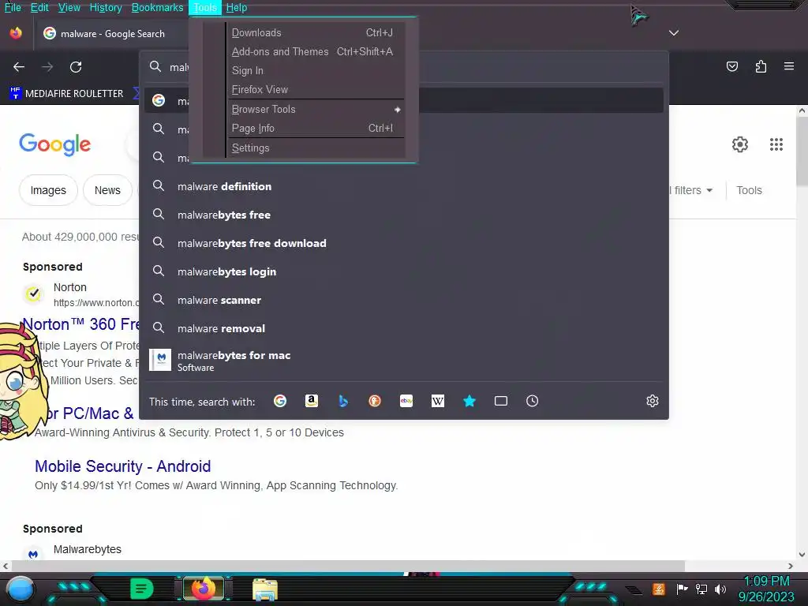Open Google quick settings gear

click(740, 144)
